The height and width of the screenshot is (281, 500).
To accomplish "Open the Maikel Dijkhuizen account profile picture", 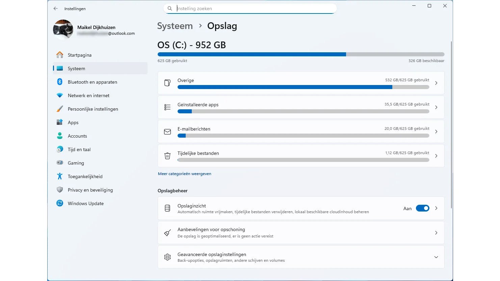I will coord(63,30).
